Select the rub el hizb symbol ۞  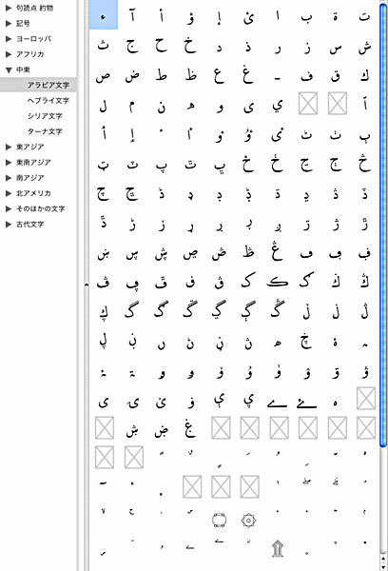tap(248, 520)
